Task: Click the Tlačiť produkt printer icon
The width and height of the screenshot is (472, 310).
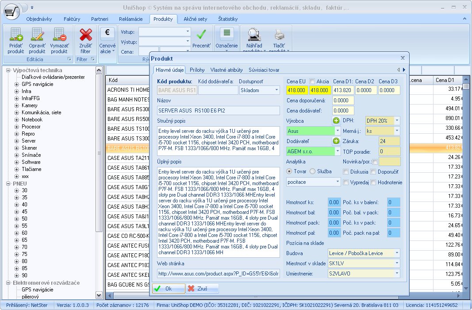Action: (x=279, y=35)
